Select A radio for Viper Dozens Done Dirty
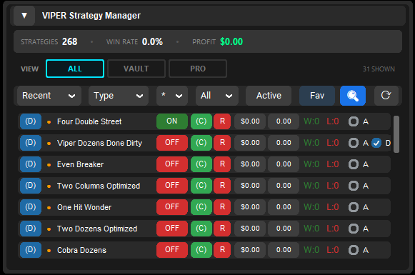415x275 pixels. click(354, 143)
